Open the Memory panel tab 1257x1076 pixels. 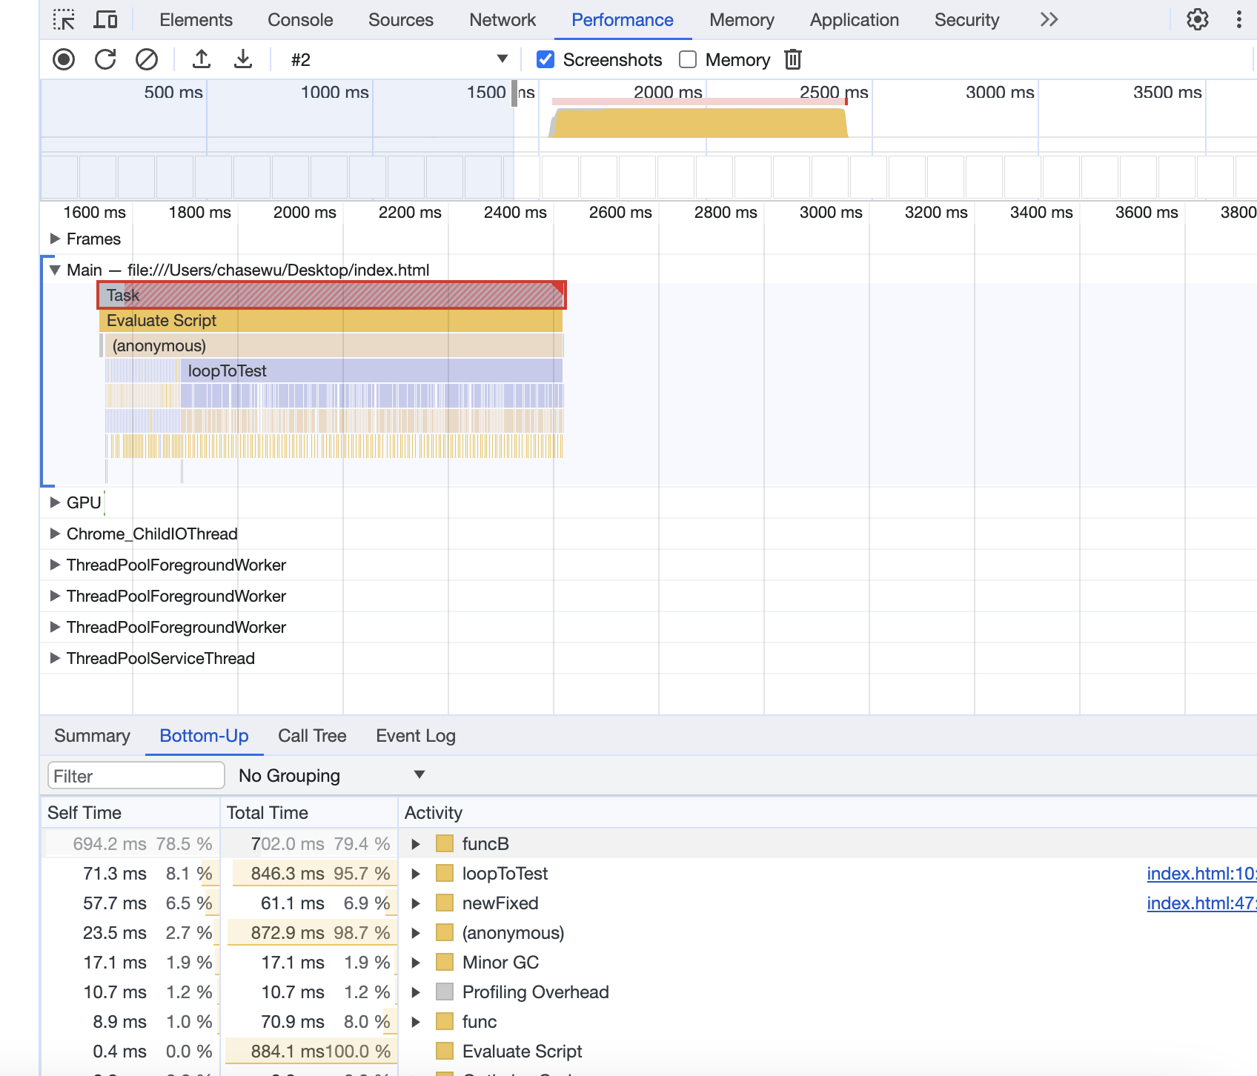click(742, 20)
